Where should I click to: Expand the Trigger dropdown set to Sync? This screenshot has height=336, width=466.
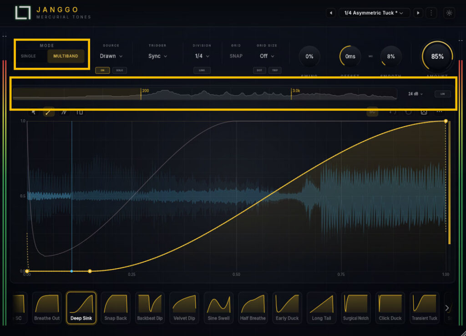click(157, 56)
